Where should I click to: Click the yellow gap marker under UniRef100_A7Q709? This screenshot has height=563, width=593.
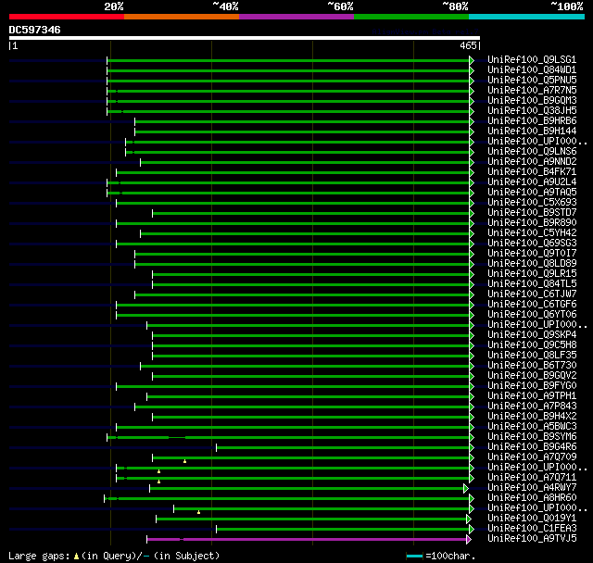pos(184,461)
